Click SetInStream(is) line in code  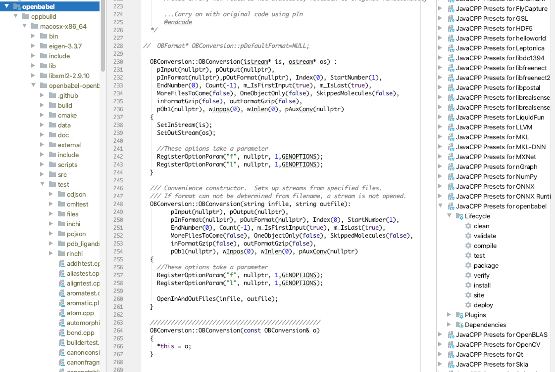tap(184, 125)
